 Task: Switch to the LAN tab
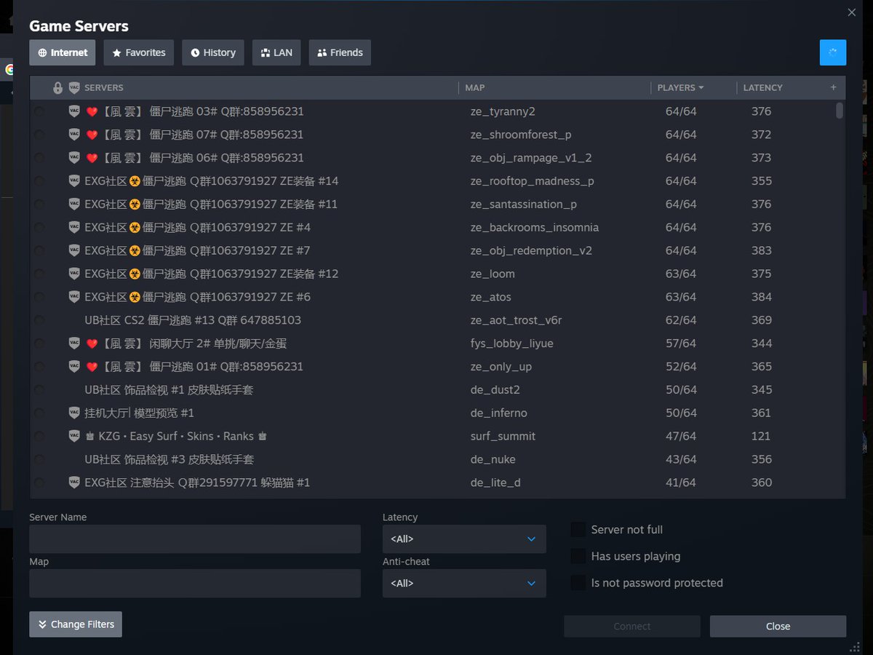pos(276,52)
